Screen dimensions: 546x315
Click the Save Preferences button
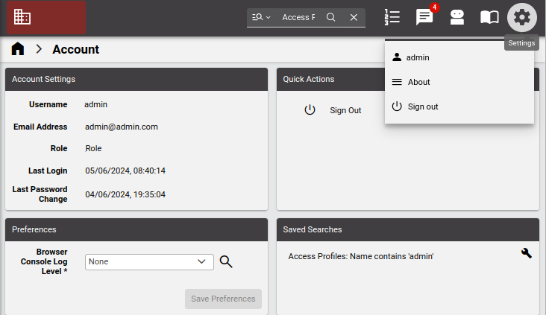223,299
